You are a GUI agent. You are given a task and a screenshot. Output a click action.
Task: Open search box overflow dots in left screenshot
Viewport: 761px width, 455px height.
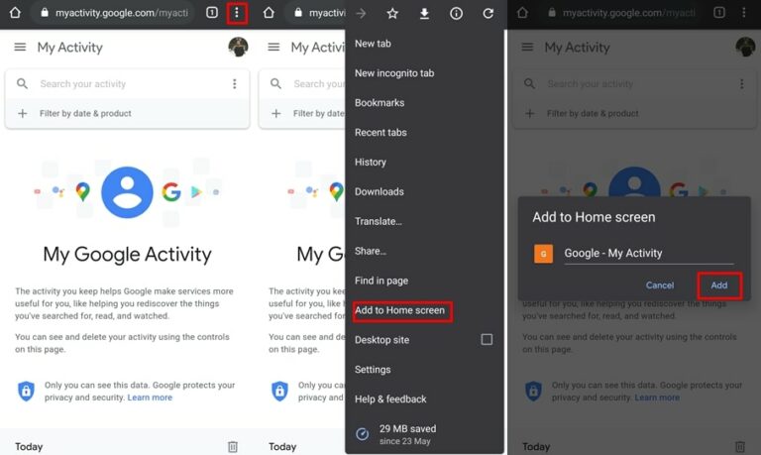click(235, 84)
